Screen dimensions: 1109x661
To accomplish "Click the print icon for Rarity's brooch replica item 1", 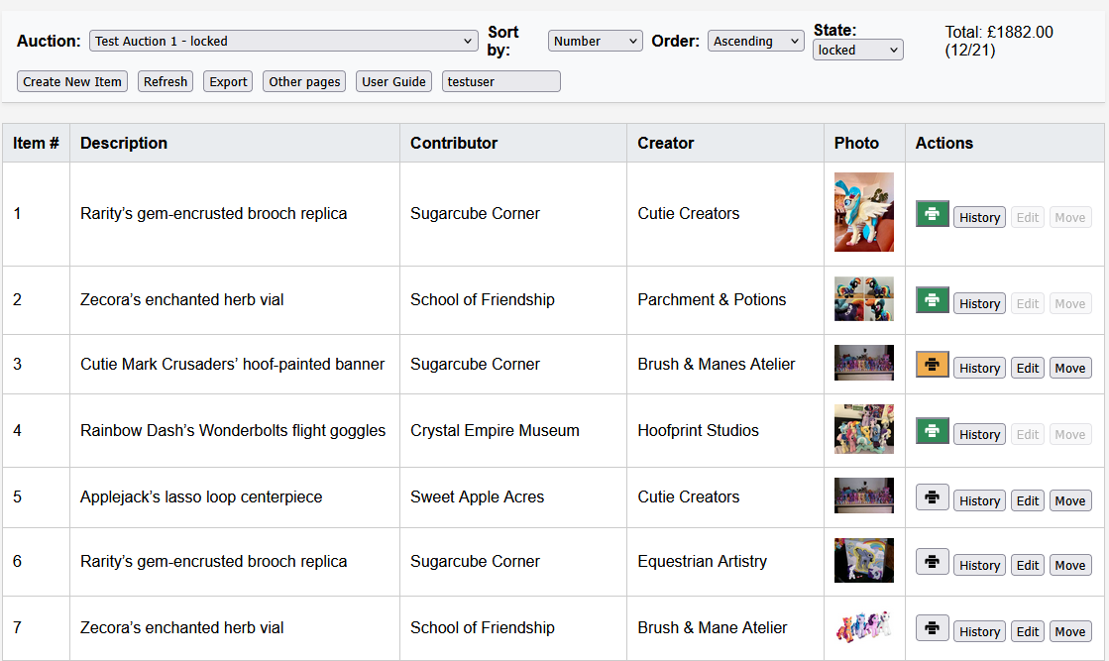I will [x=932, y=212].
